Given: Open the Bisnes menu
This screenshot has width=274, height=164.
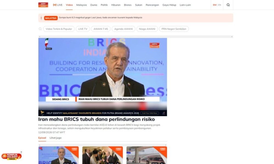Looking at the screenshot, I should [x=128, y=5].
